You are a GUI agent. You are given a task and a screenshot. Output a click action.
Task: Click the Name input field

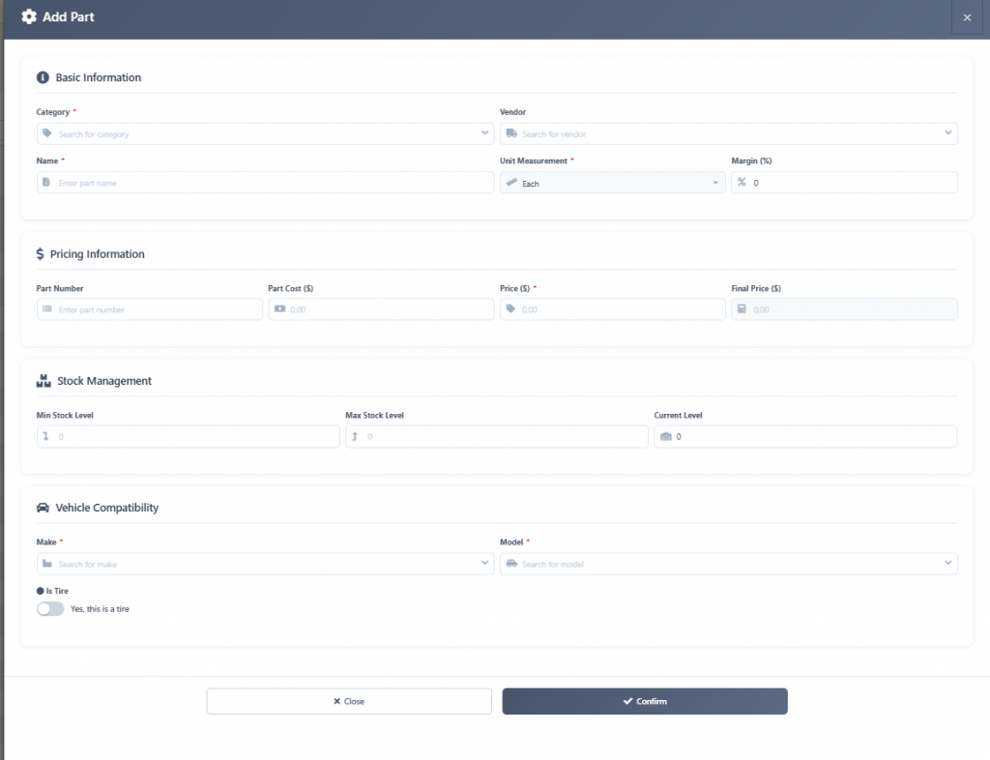[x=271, y=183]
